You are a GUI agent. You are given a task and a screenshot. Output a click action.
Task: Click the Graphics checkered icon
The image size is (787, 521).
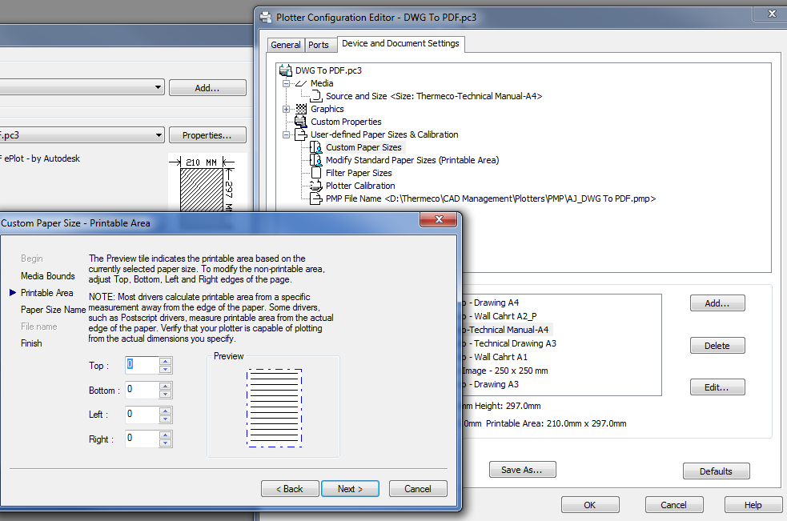tap(301, 109)
